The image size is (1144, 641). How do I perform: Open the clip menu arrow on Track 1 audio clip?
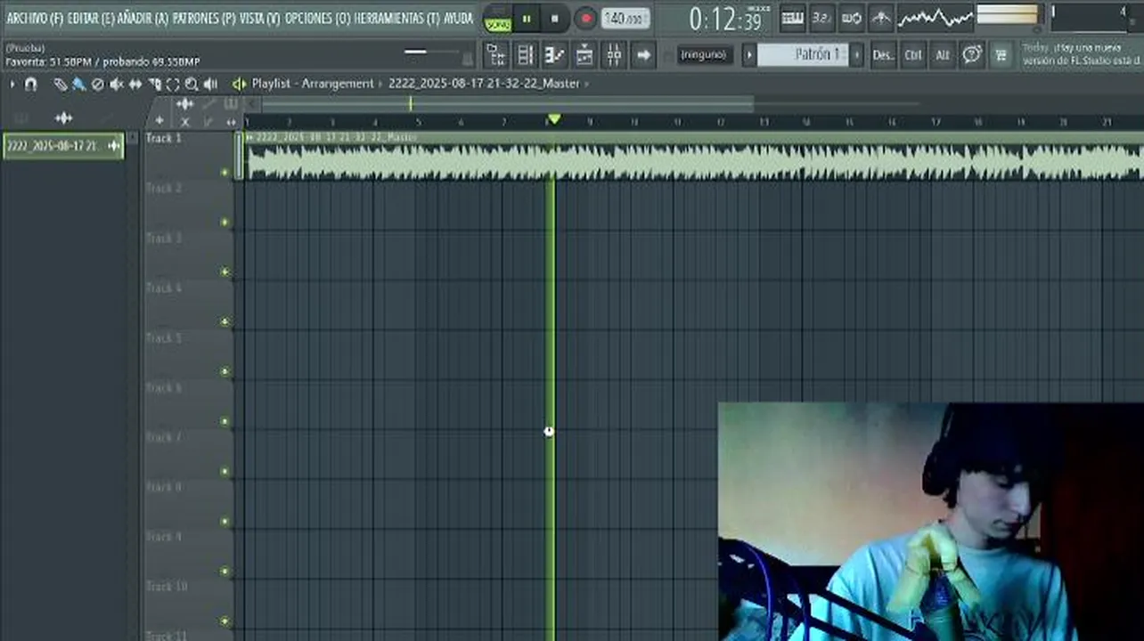[x=249, y=137]
